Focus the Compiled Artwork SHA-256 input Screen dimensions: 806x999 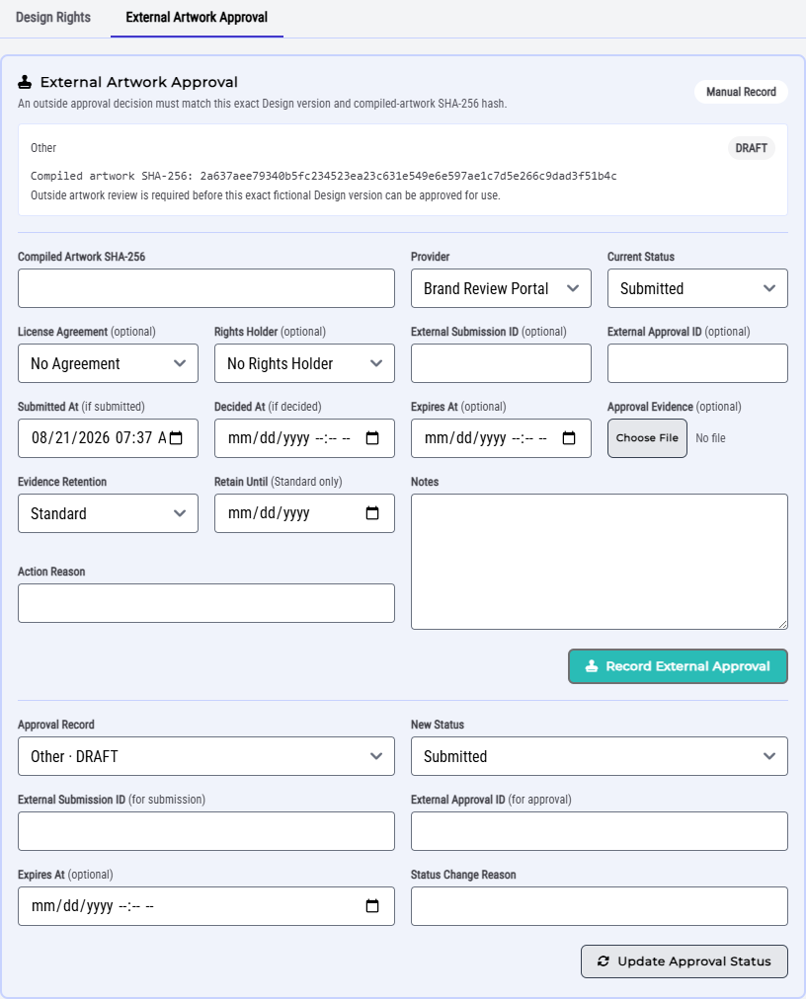206,288
